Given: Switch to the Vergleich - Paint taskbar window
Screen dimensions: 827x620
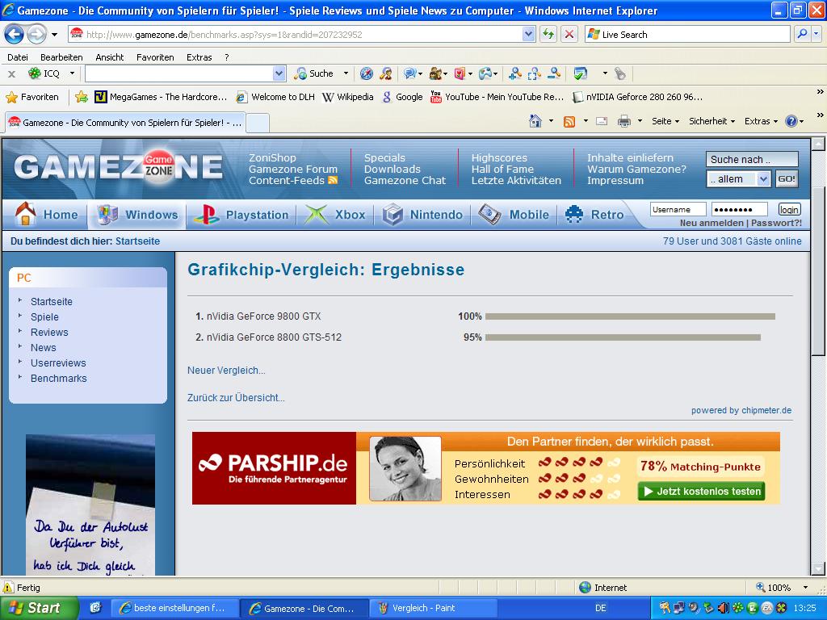Looking at the screenshot, I should pyautogui.click(x=433, y=609).
